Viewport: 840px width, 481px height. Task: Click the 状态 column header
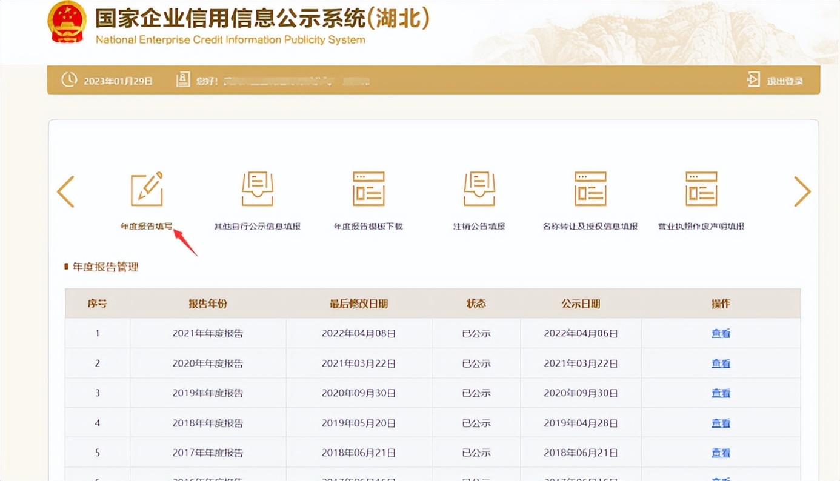[476, 304]
